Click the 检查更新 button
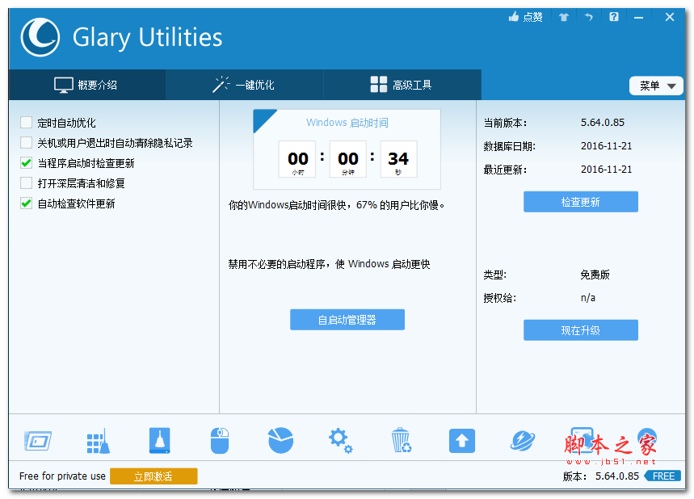Viewport: 694px width, 499px height. 581,202
